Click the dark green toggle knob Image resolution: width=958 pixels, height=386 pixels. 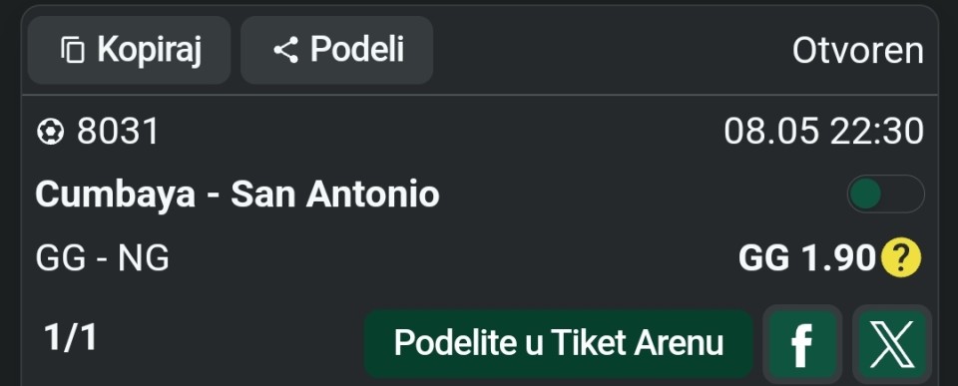865,194
